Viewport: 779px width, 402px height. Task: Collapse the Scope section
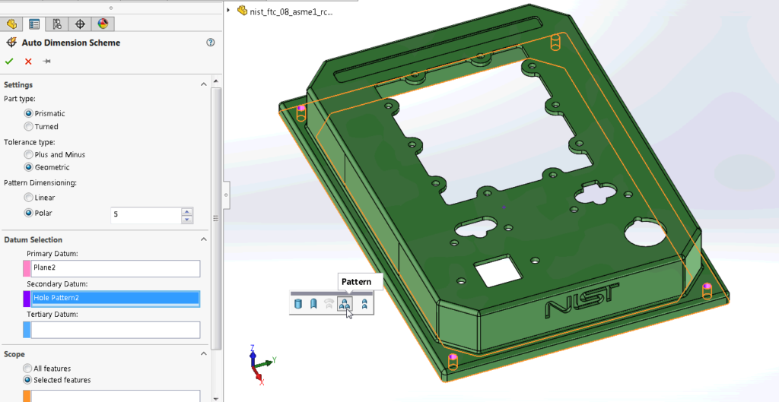click(203, 354)
